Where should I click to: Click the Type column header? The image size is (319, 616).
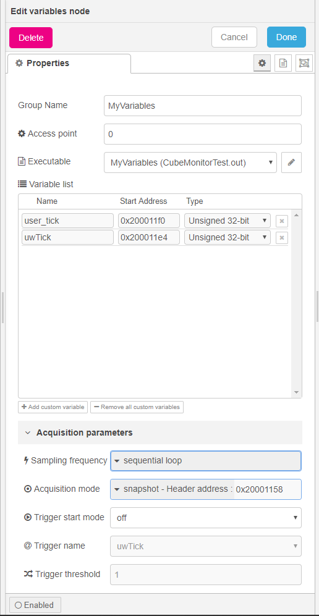[x=195, y=201]
